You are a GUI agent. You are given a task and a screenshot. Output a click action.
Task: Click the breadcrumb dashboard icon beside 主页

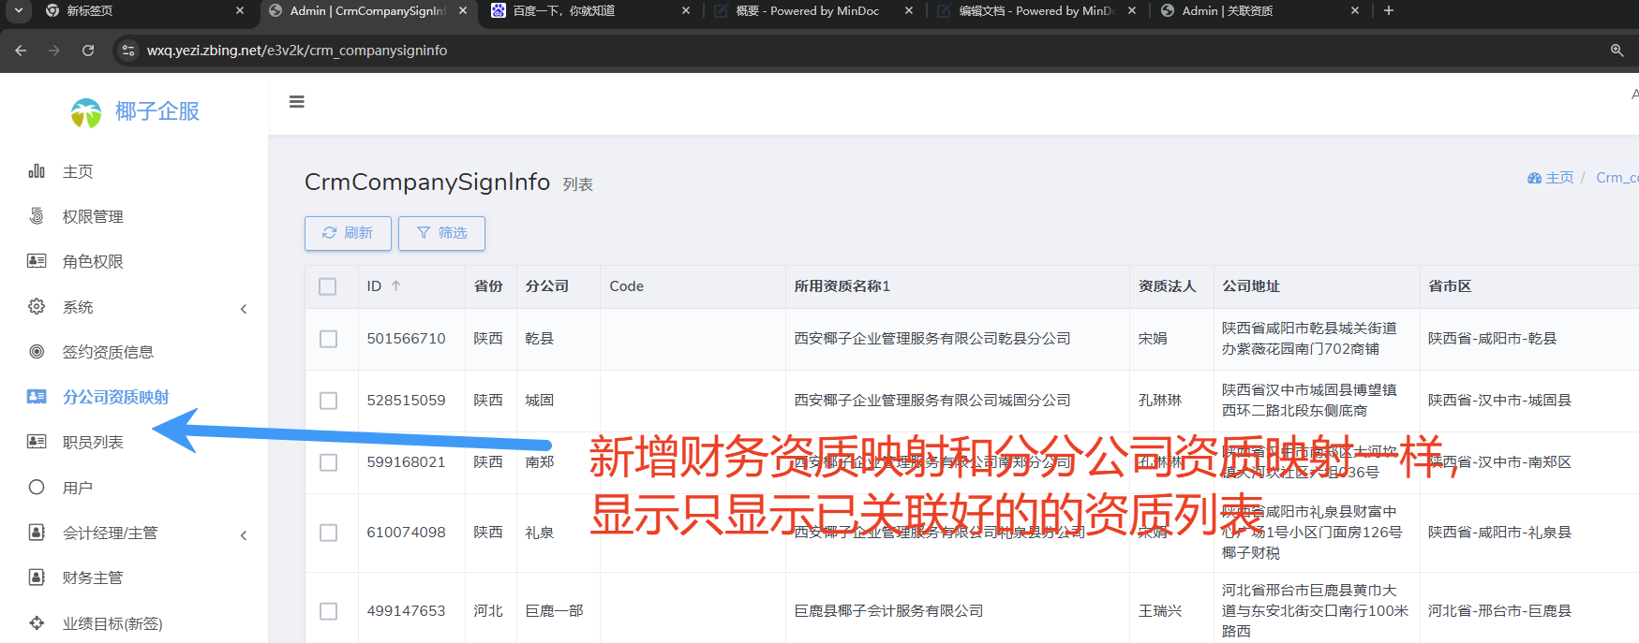pyautogui.click(x=1534, y=178)
